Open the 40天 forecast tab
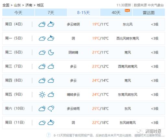 pos(116,12)
